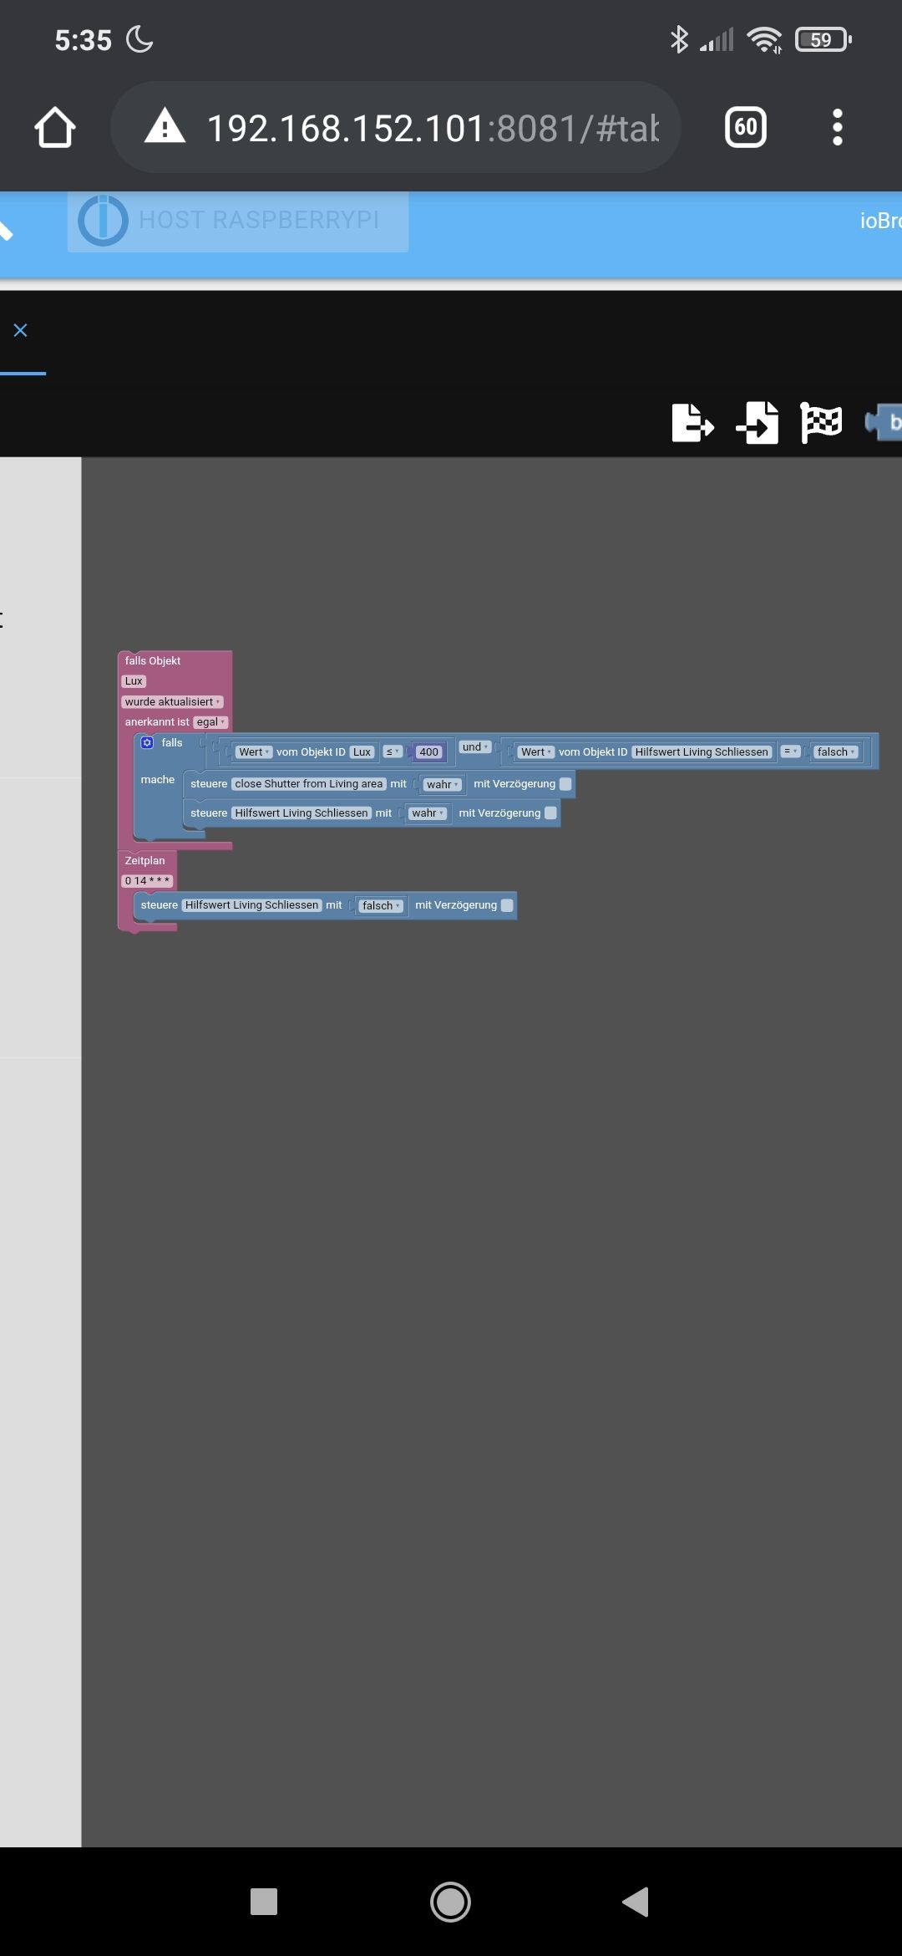Select the 'Zeitplan' schedule block label
The image size is (902, 1956).
pyautogui.click(x=144, y=861)
